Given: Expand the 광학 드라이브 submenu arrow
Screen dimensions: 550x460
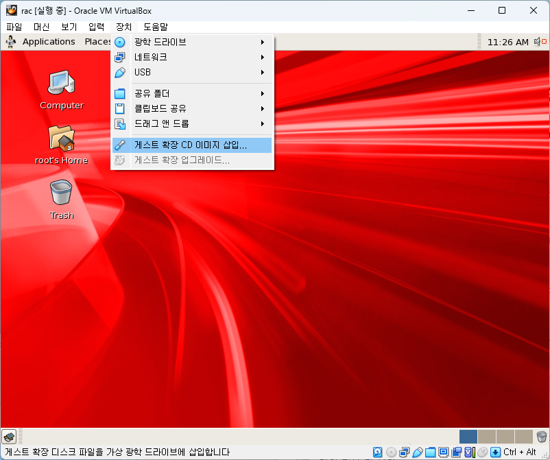Looking at the screenshot, I should point(263,42).
